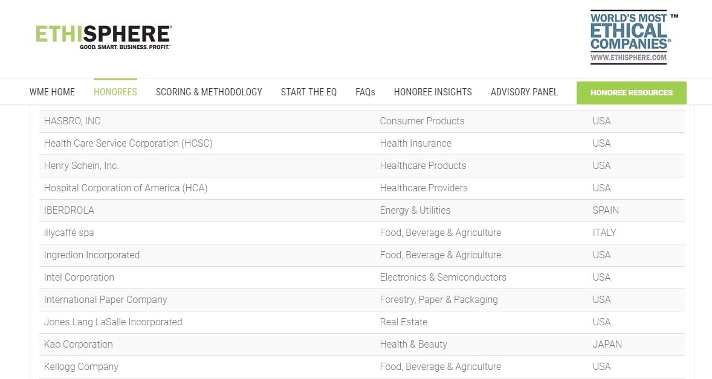
Task: Click the World's Most Ethical Companies badge
Action: [629, 37]
